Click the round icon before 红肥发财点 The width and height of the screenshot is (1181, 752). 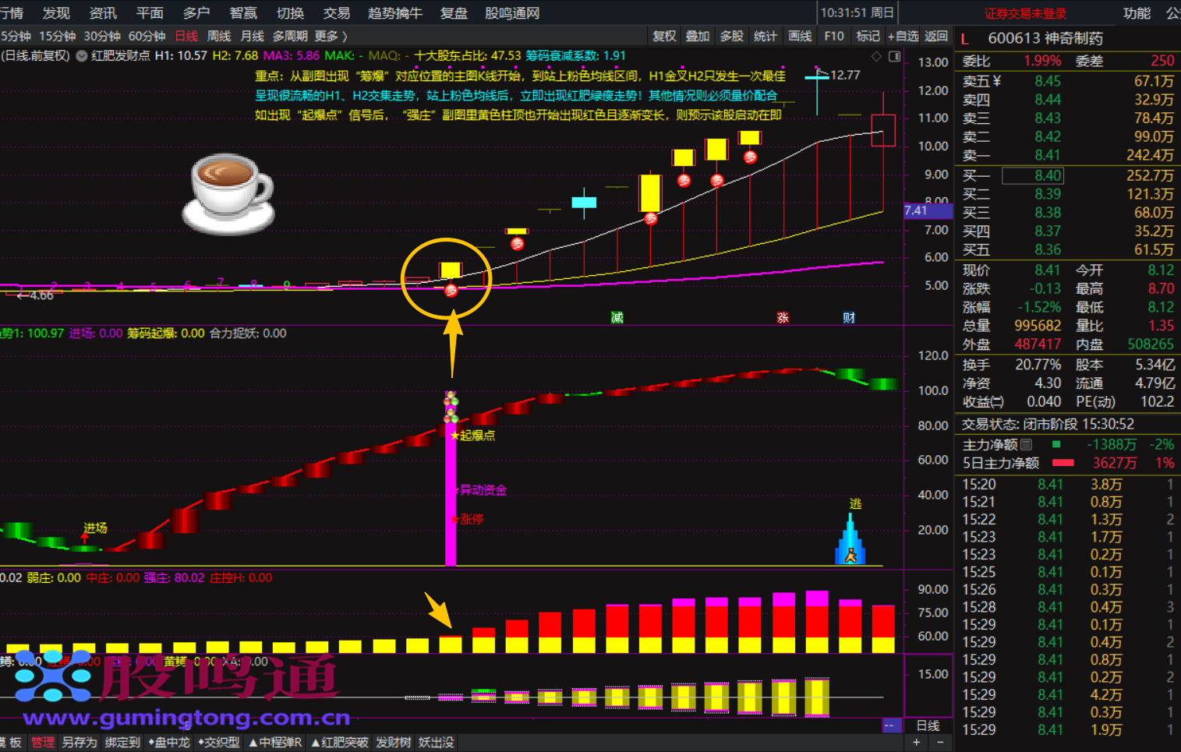coord(81,56)
